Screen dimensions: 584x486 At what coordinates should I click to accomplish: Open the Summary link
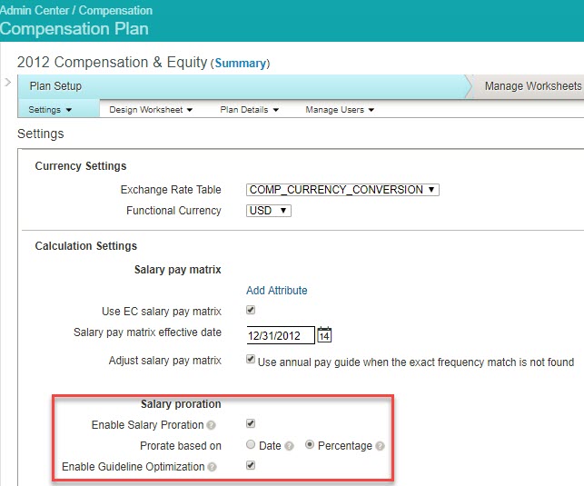tap(240, 63)
